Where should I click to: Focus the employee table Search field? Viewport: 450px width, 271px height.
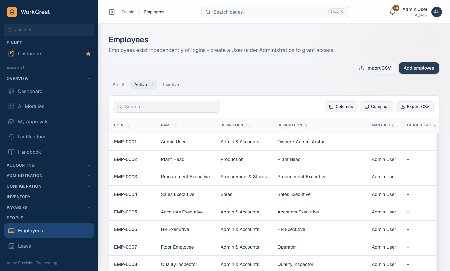click(167, 107)
